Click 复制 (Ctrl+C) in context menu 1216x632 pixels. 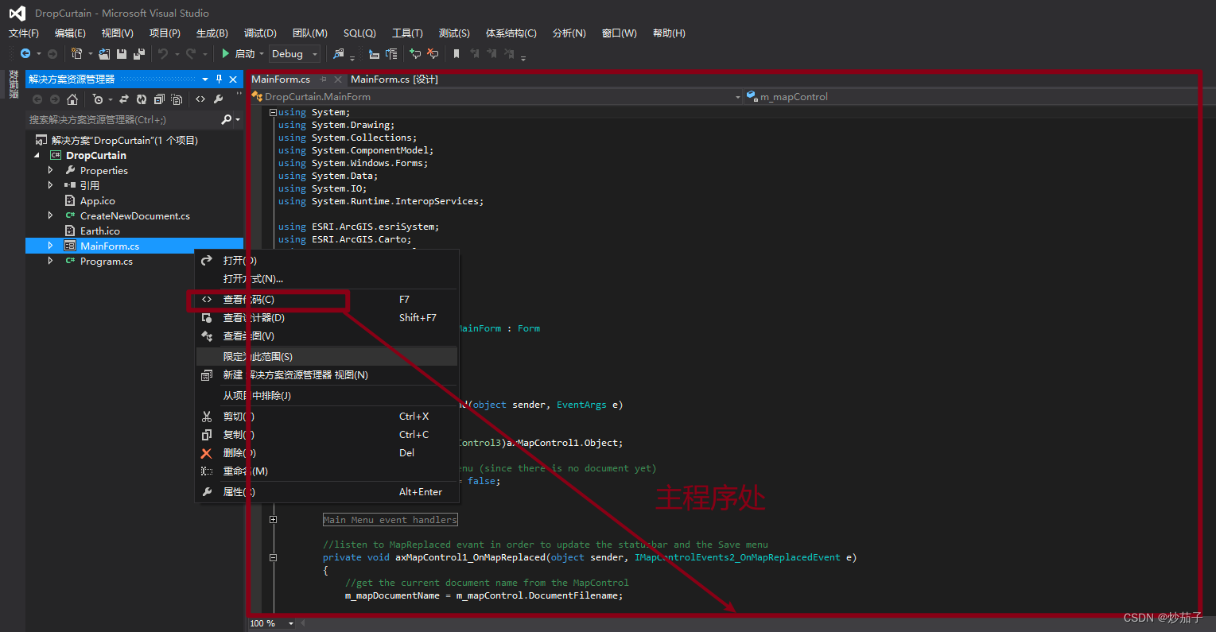pos(326,435)
